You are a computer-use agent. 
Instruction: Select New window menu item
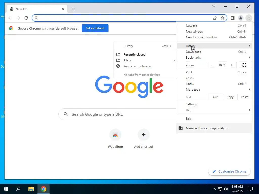click(x=214, y=32)
